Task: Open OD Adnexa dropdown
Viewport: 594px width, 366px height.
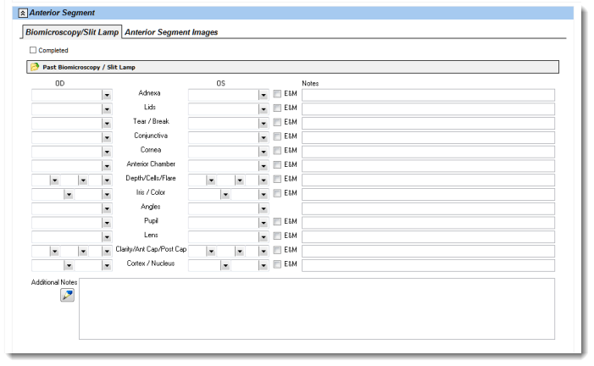Action: point(107,95)
